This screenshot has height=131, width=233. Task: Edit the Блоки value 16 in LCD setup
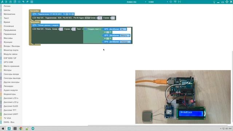tap(100, 18)
